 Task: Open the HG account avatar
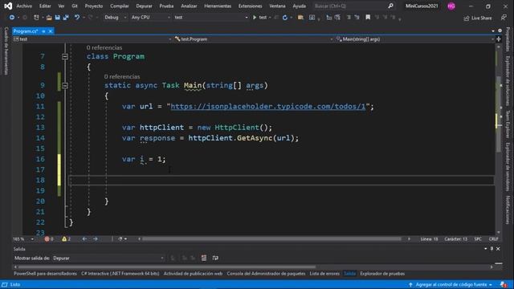(451, 6)
